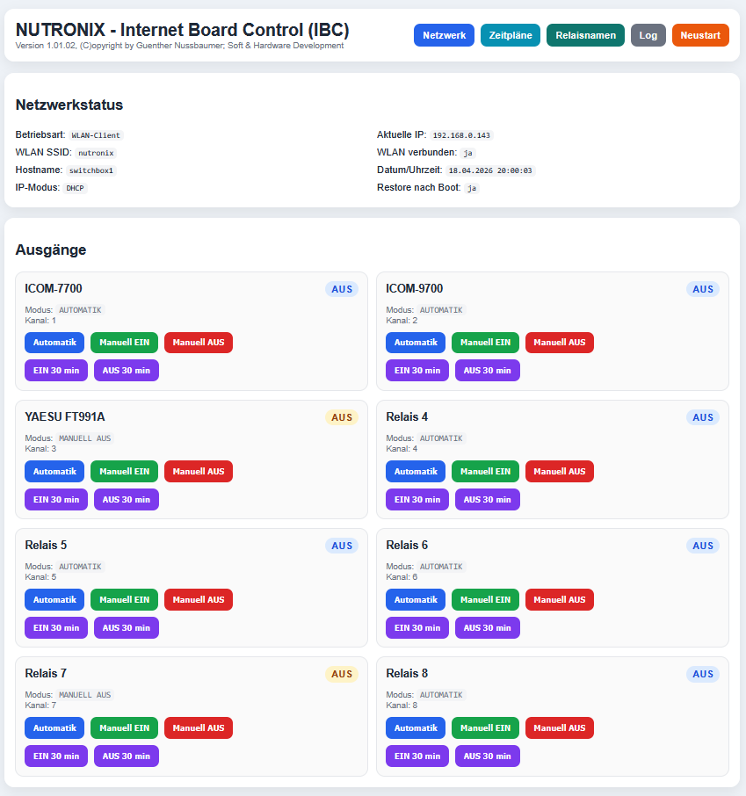Viewport: 746px width, 796px height.
Task: Click AUS 30 min for YAESU FT991A
Action: point(127,499)
